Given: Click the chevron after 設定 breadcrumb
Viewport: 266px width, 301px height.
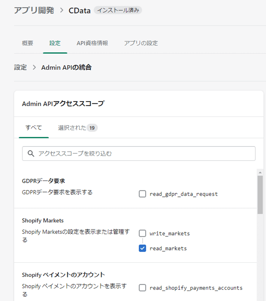Looking at the screenshot, I should [x=34, y=67].
